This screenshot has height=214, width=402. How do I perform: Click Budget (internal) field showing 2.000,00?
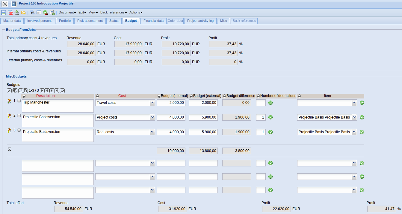coord(171,103)
